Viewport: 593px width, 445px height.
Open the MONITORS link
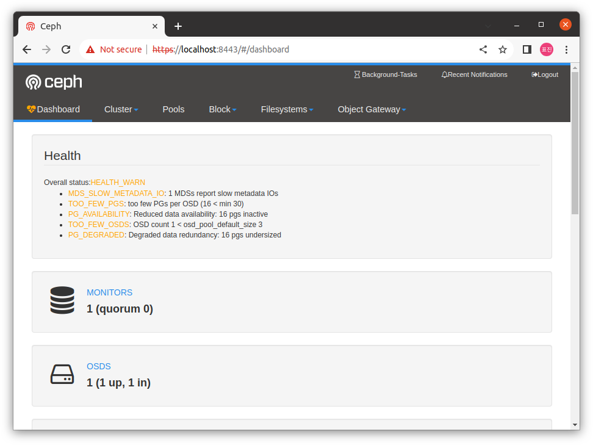[109, 292]
